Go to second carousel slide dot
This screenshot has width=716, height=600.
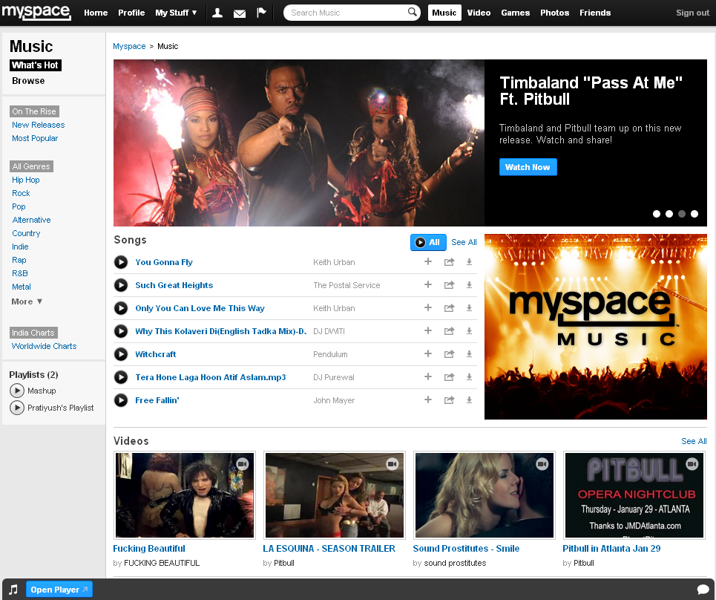click(x=669, y=214)
